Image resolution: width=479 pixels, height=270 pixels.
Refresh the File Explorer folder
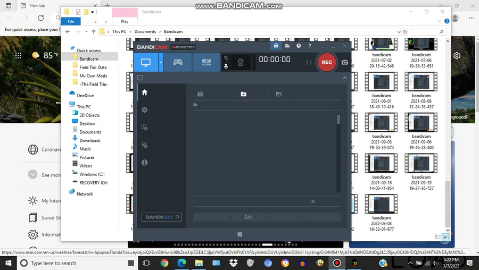[405, 32]
